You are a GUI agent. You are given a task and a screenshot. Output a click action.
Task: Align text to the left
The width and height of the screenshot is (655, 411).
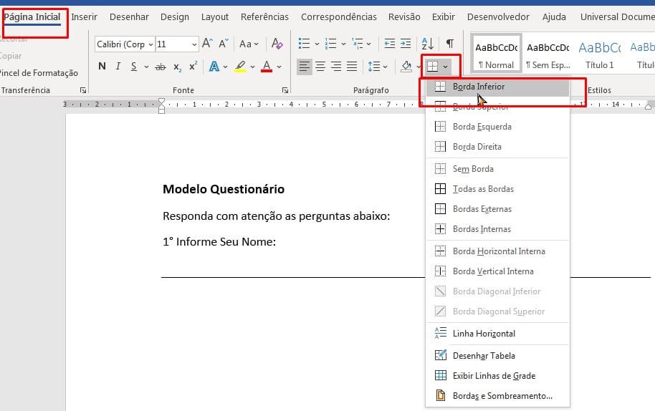click(x=305, y=67)
